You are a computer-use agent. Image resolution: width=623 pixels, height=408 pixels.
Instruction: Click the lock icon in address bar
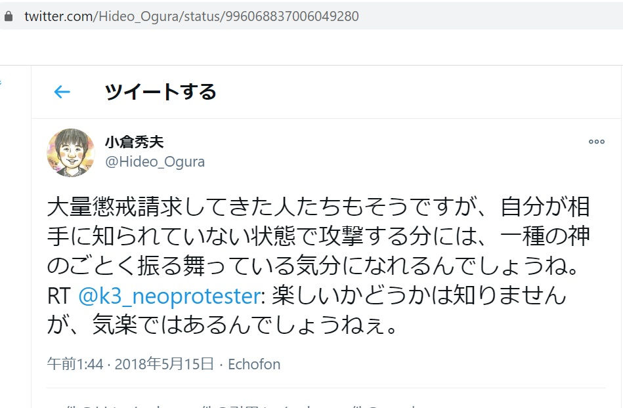pos(9,16)
